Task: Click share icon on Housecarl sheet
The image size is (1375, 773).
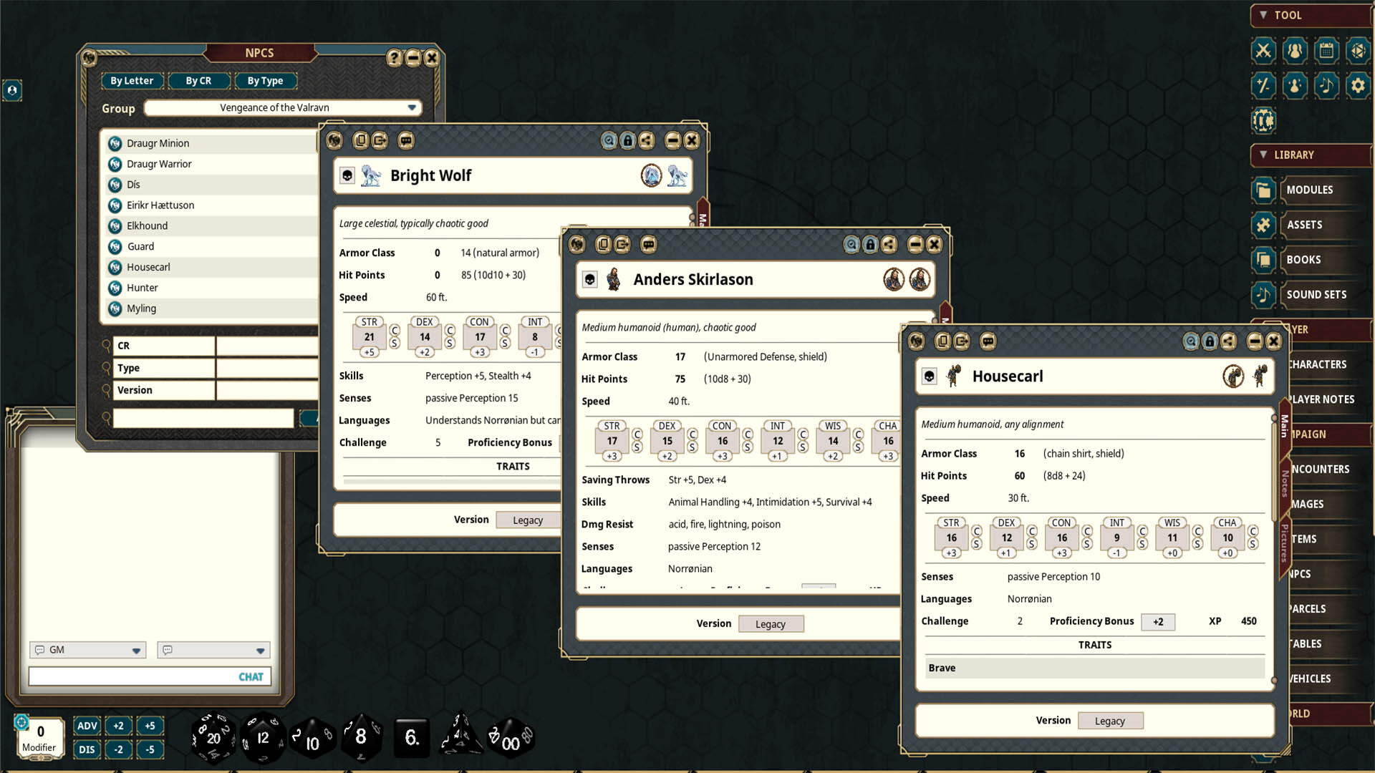Action: (x=1229, y=341)
